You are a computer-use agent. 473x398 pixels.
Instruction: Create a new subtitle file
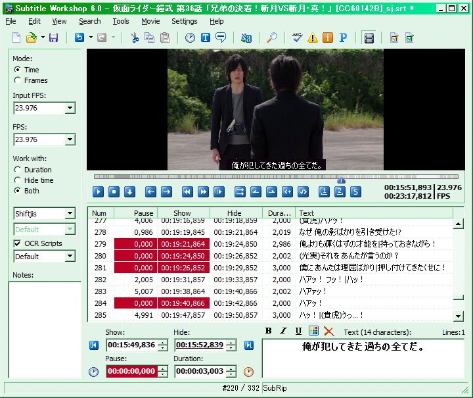pyautogui.click(x=16, y=37)
